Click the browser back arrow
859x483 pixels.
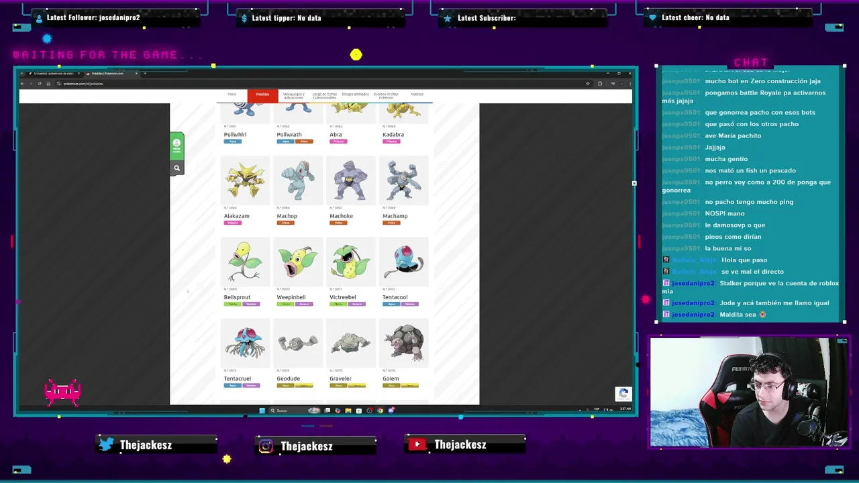[22, 84]
